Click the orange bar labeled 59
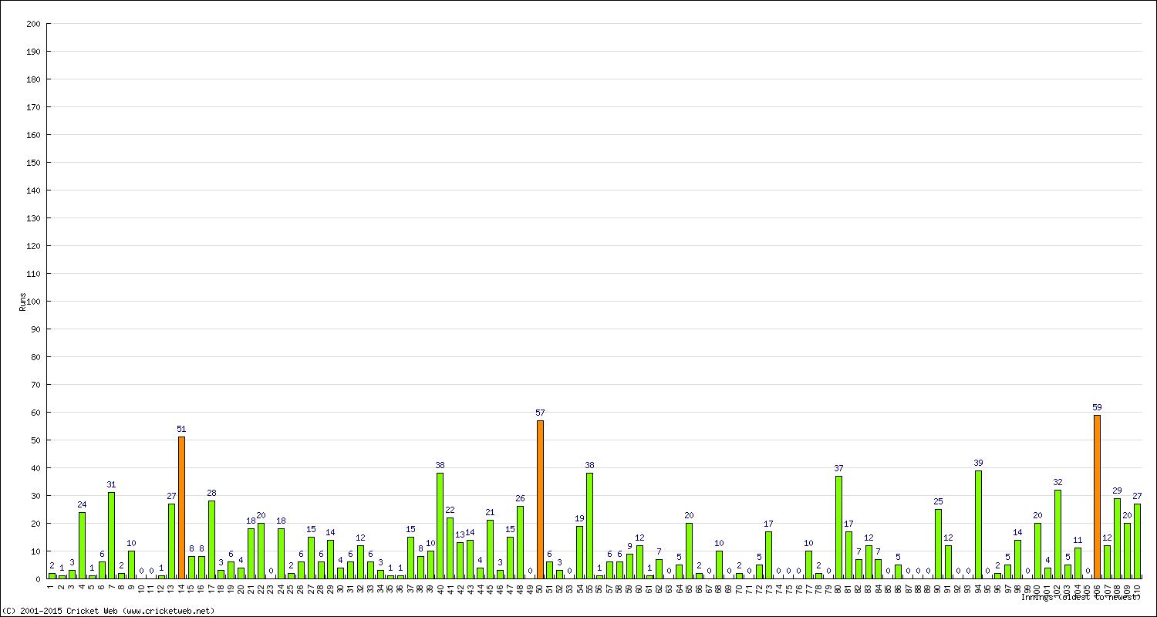 click(1097, 497)
